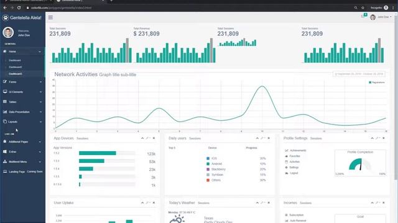Close the Today's Weather panel
Image resolution: width=398 pixels, height=223 pixels.
click(269, 203)
